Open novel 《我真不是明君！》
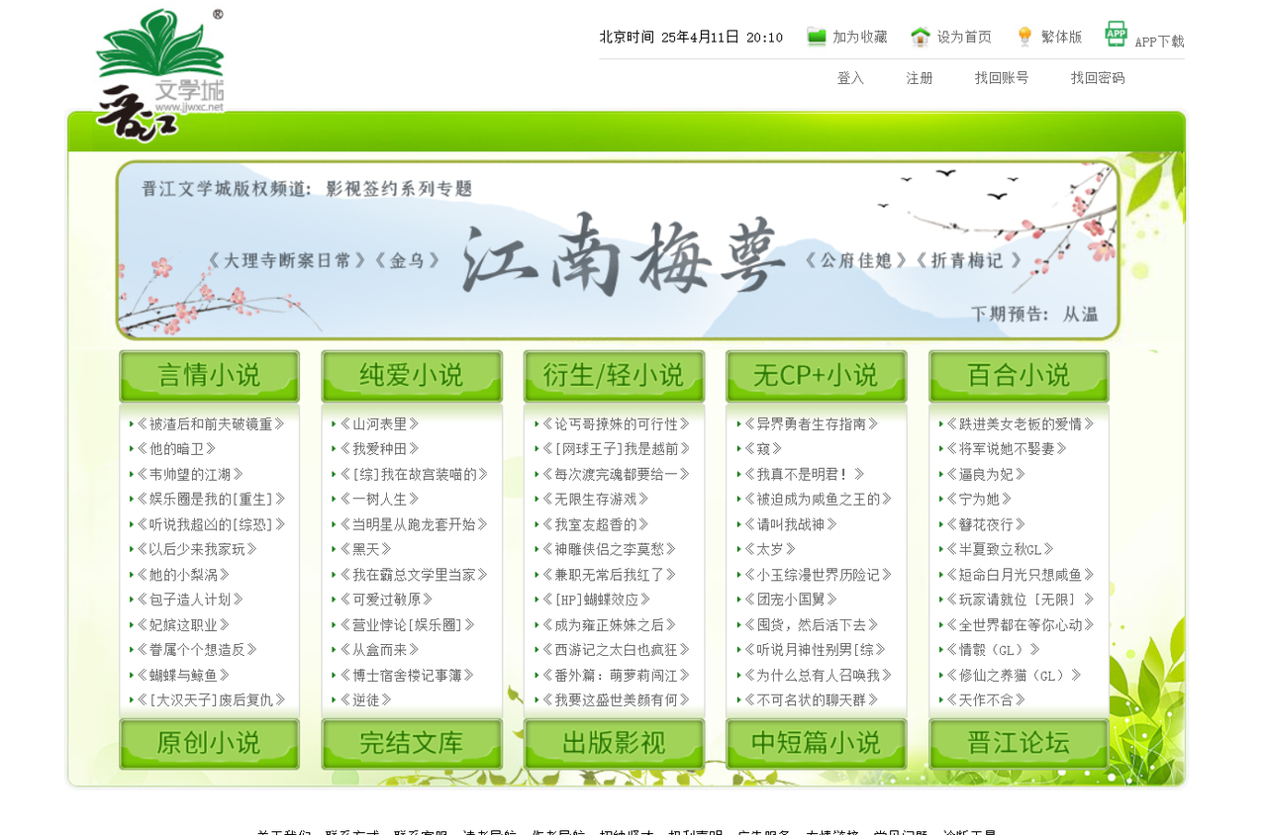The width and height of the screenshot is (1267, 835). 804,475
